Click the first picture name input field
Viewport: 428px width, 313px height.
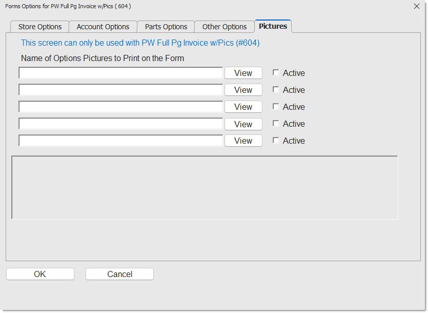pos(121,73)
